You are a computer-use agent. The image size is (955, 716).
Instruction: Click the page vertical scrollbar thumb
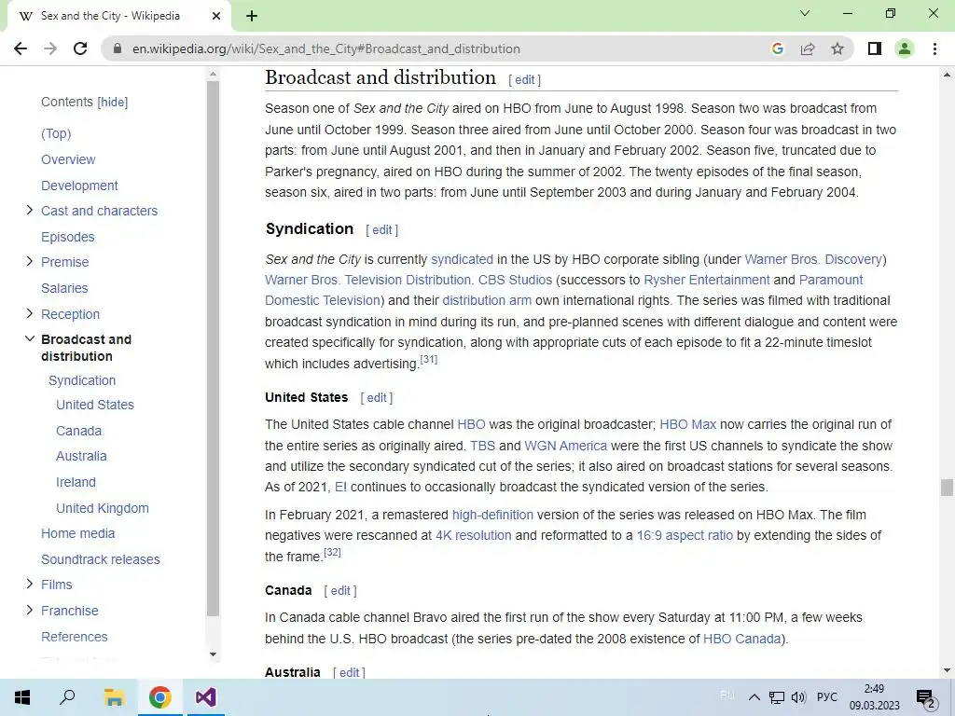pos(947,488)
